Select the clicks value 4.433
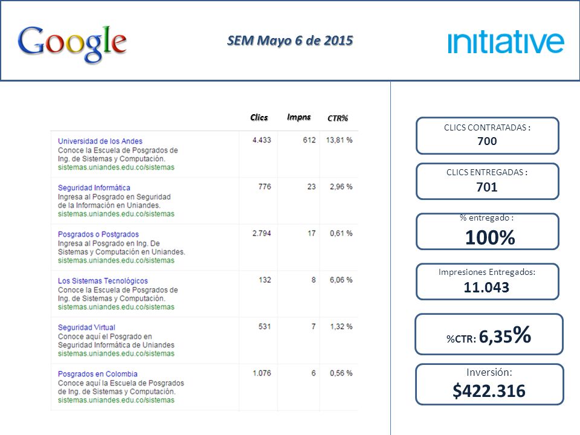Viewport: 580px width, 435px height. 262,140
